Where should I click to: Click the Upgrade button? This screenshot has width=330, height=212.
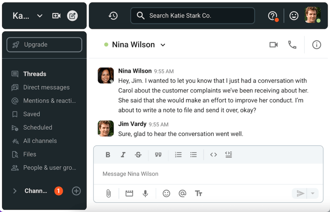[44, 44]
